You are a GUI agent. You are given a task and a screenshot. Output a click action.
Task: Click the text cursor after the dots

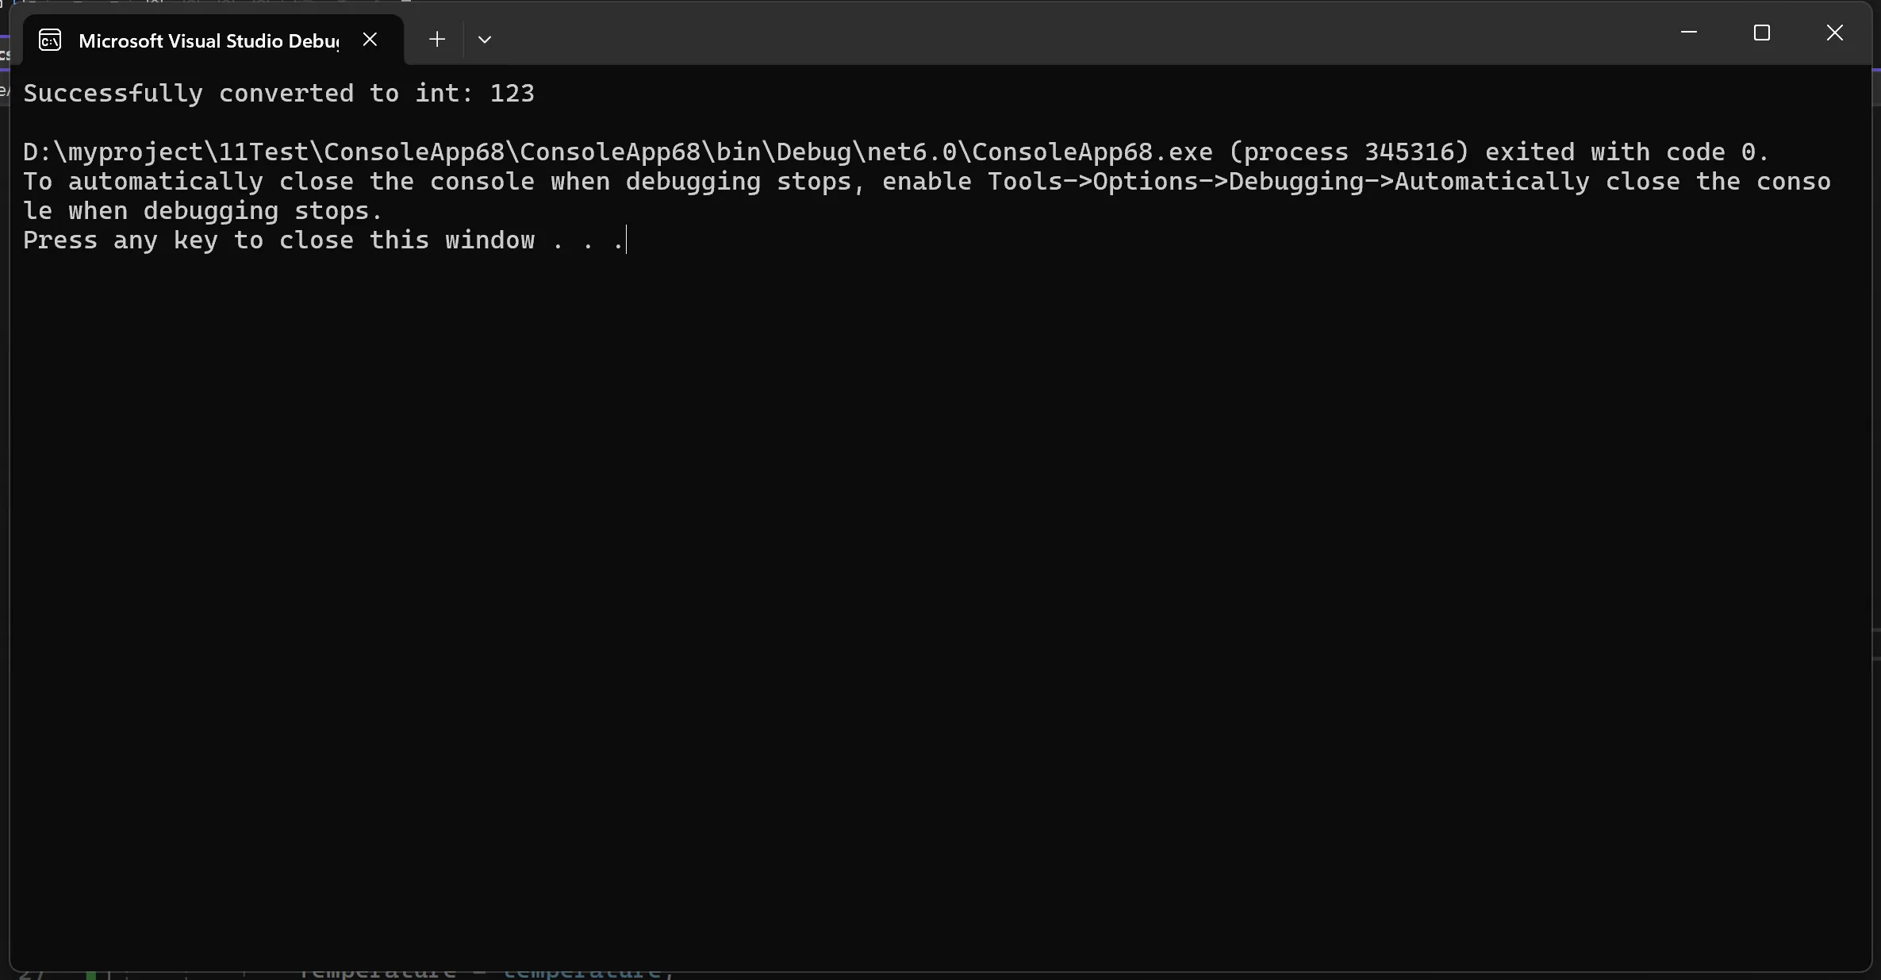click(627, 240)
